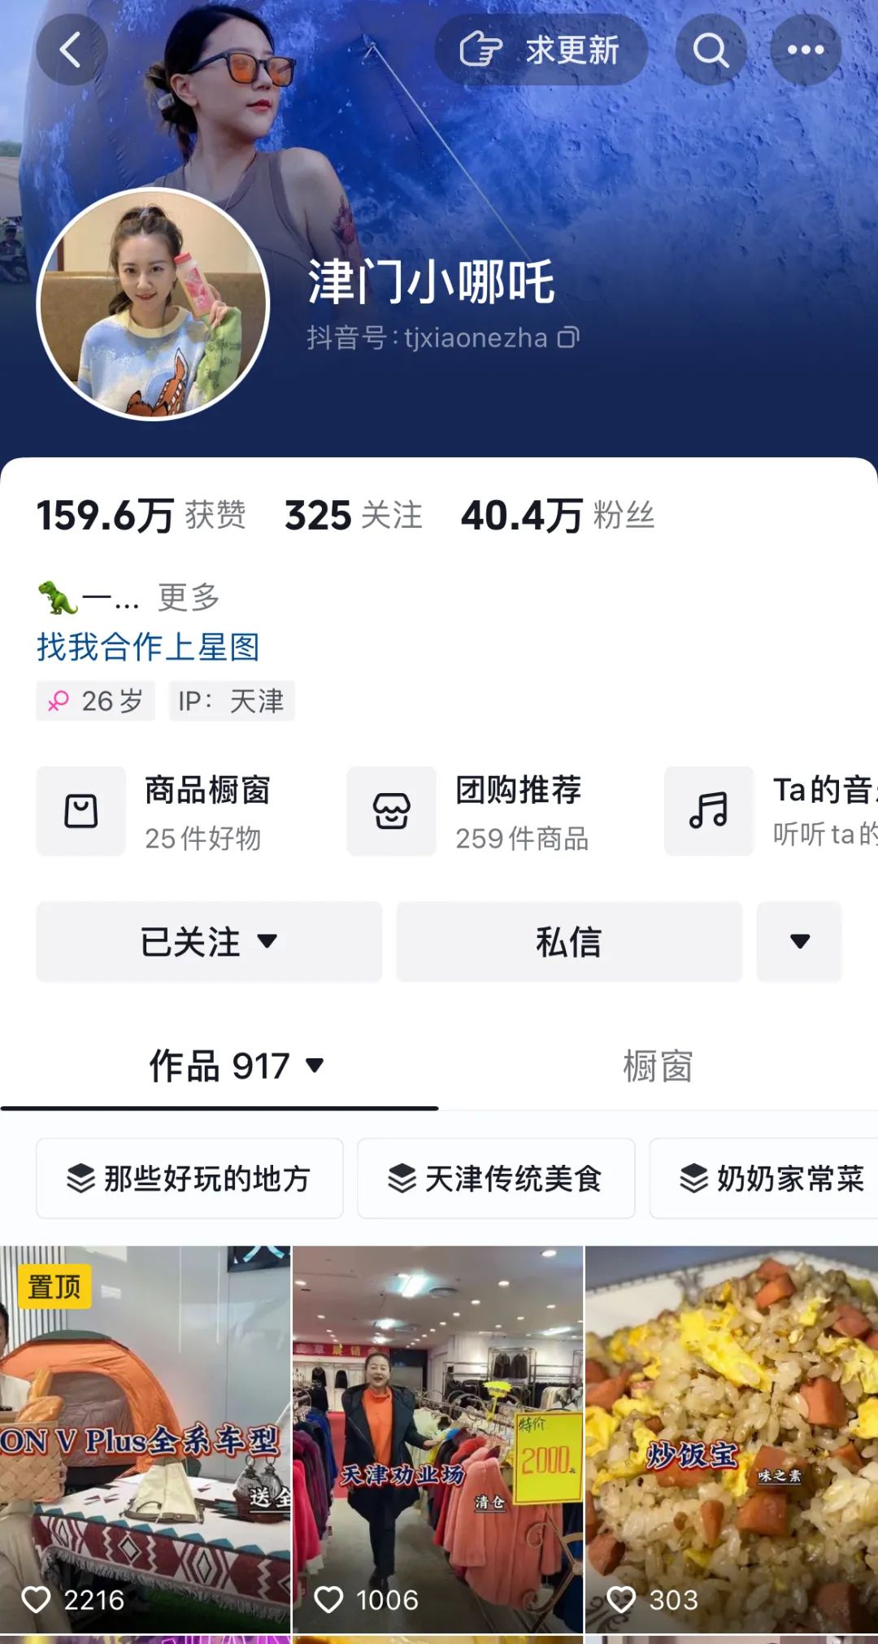Send a message via 私信
Screen dimensions: 878x1644
(x=569, y=941)
